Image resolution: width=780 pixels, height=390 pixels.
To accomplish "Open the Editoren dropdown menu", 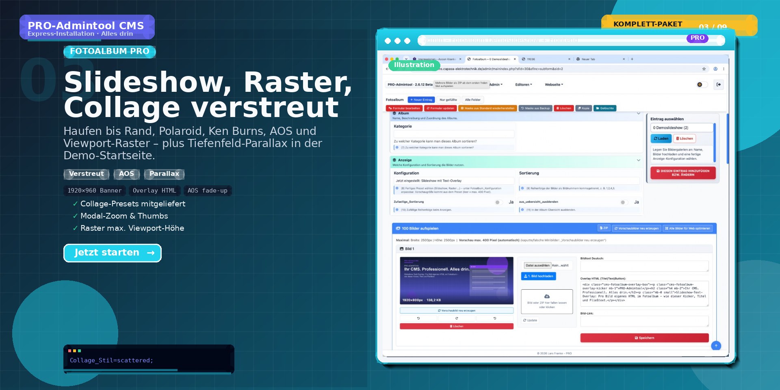I will 524,84.
